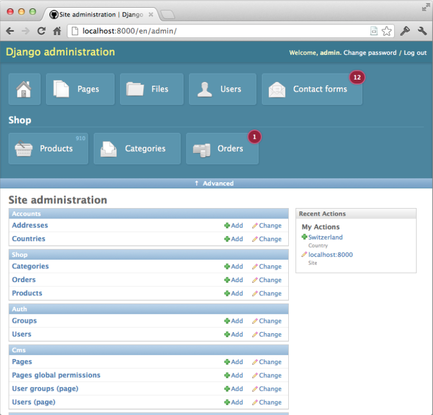Click Change for User groups (page)

pyautogui.click(x=267, y=389)
